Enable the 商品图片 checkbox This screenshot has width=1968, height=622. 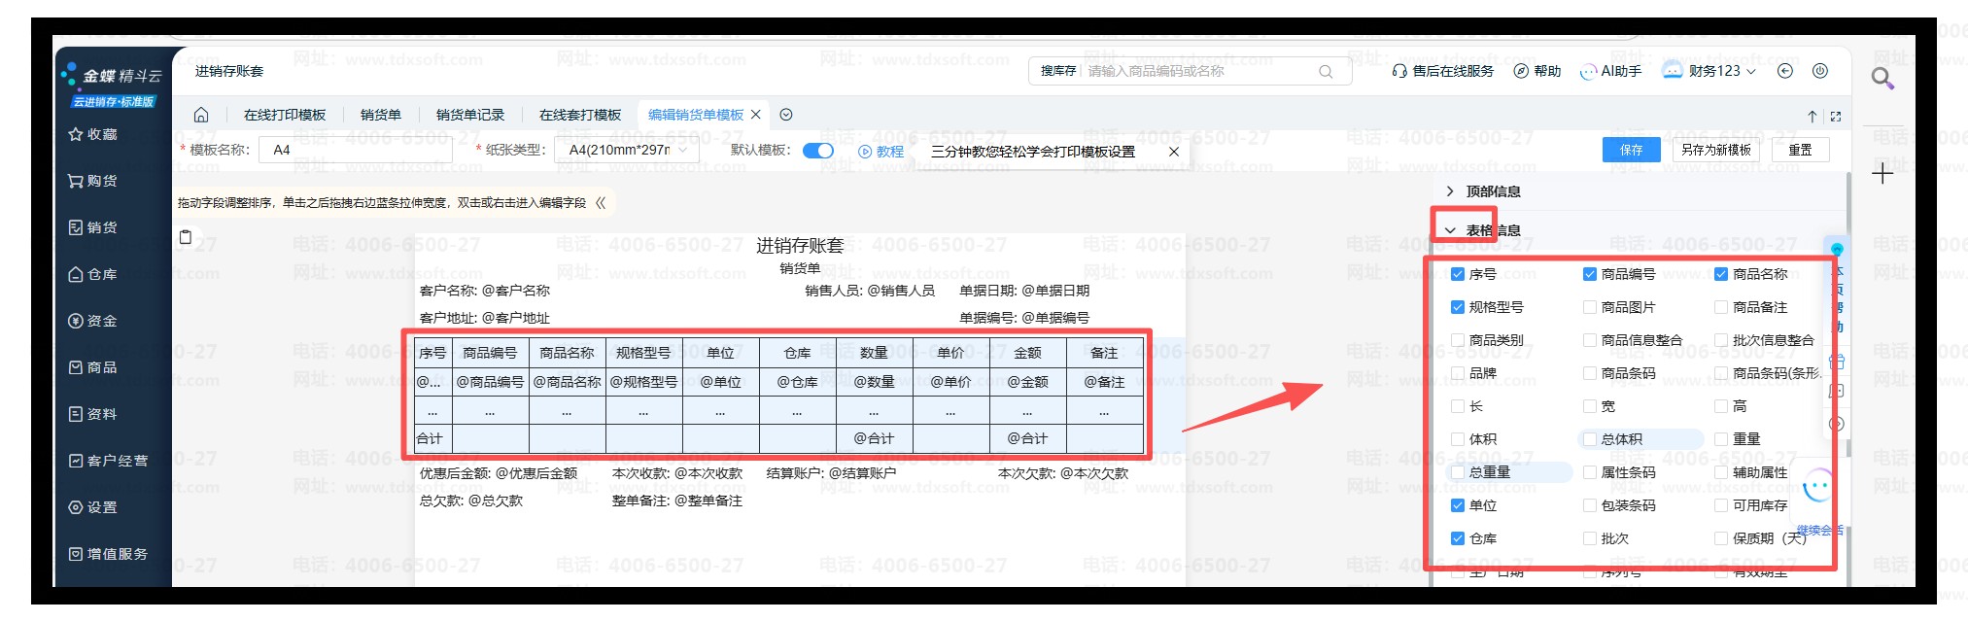click(1590, 307)
